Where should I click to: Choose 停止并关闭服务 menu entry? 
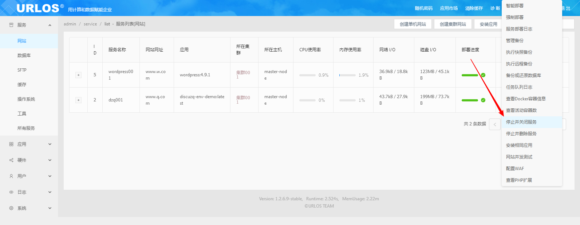(532, 122)
